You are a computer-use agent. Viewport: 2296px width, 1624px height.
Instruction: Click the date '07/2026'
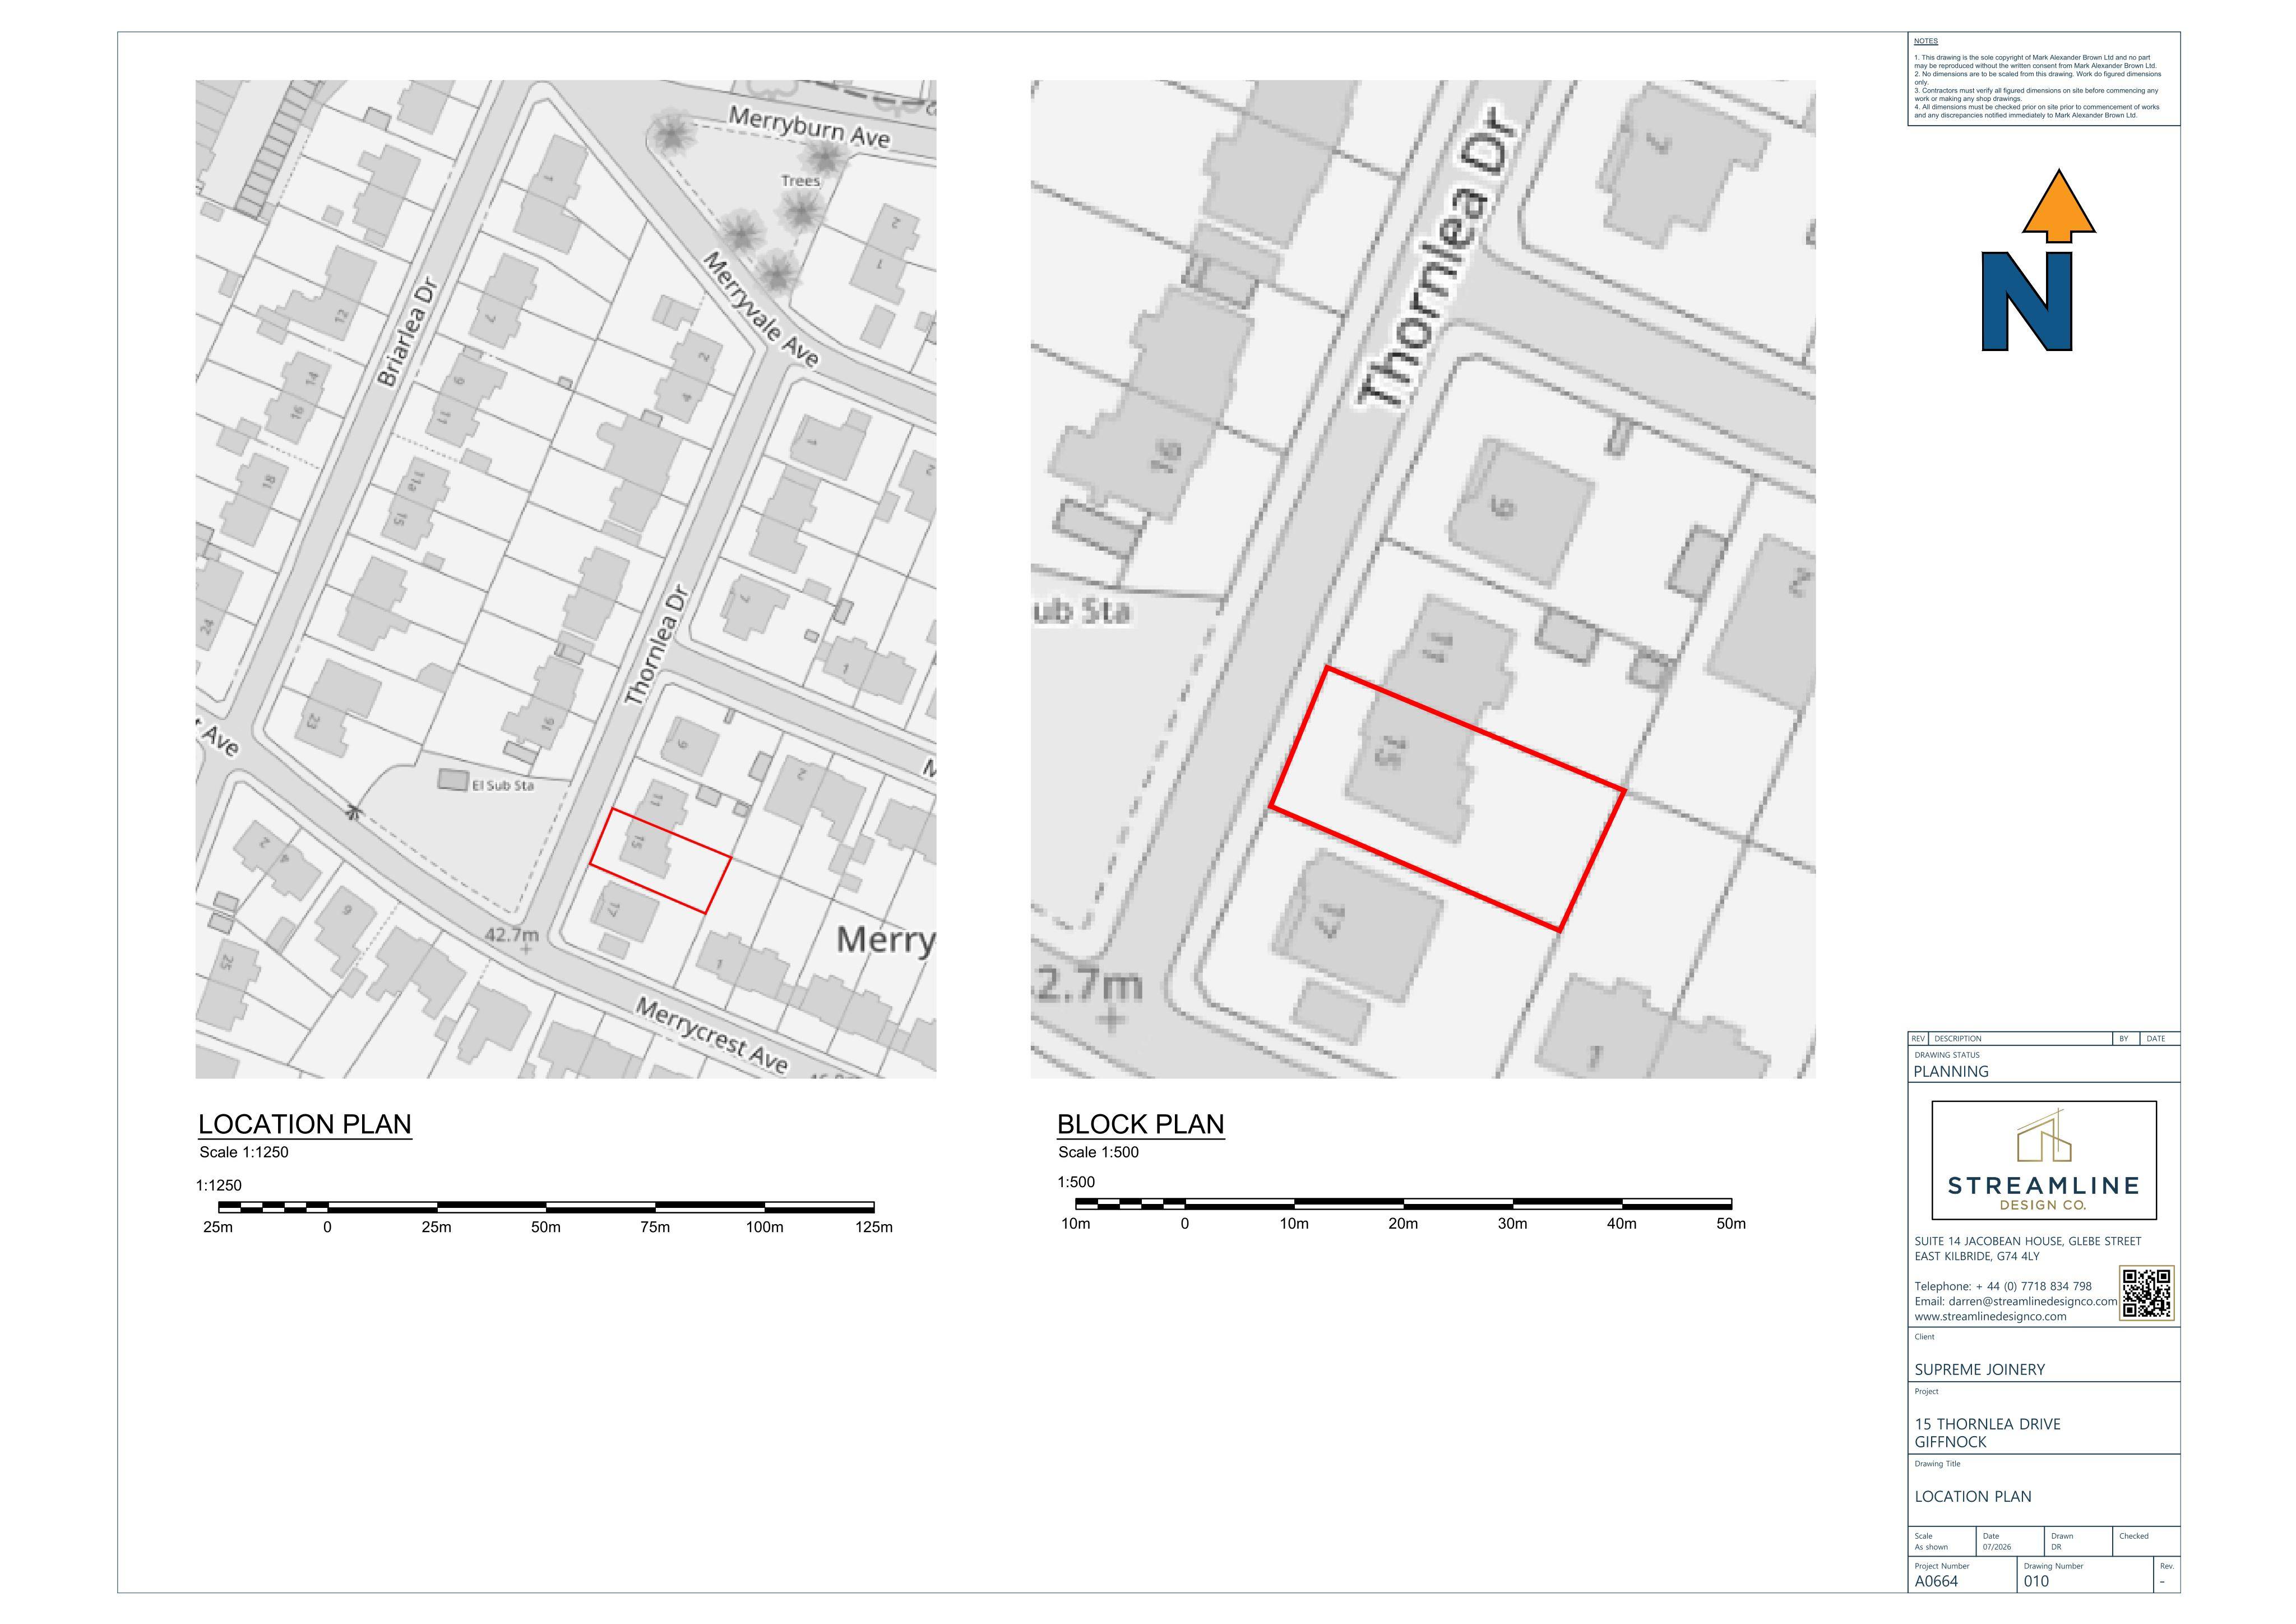pos(1997,1547)
